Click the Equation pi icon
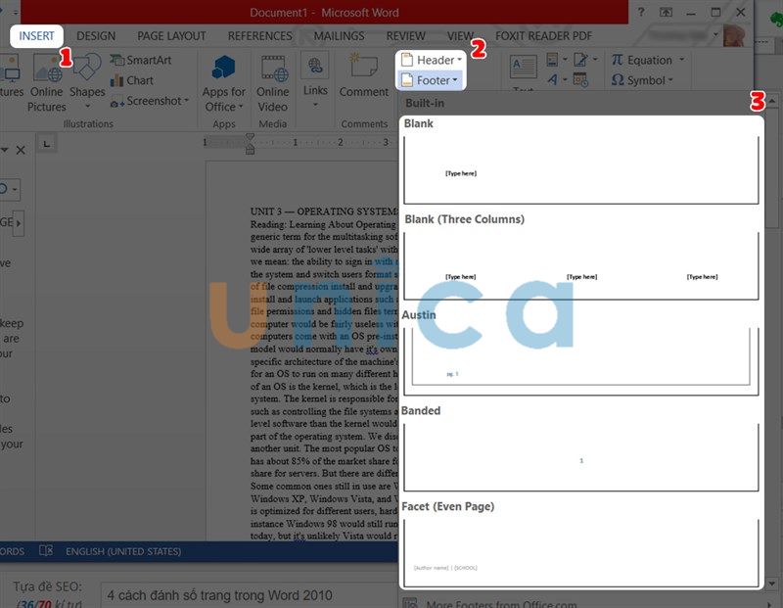The image size is (783, 608). 618,60
